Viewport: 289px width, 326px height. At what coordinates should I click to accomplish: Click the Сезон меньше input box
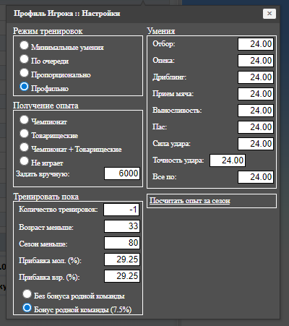click(122, 243)
